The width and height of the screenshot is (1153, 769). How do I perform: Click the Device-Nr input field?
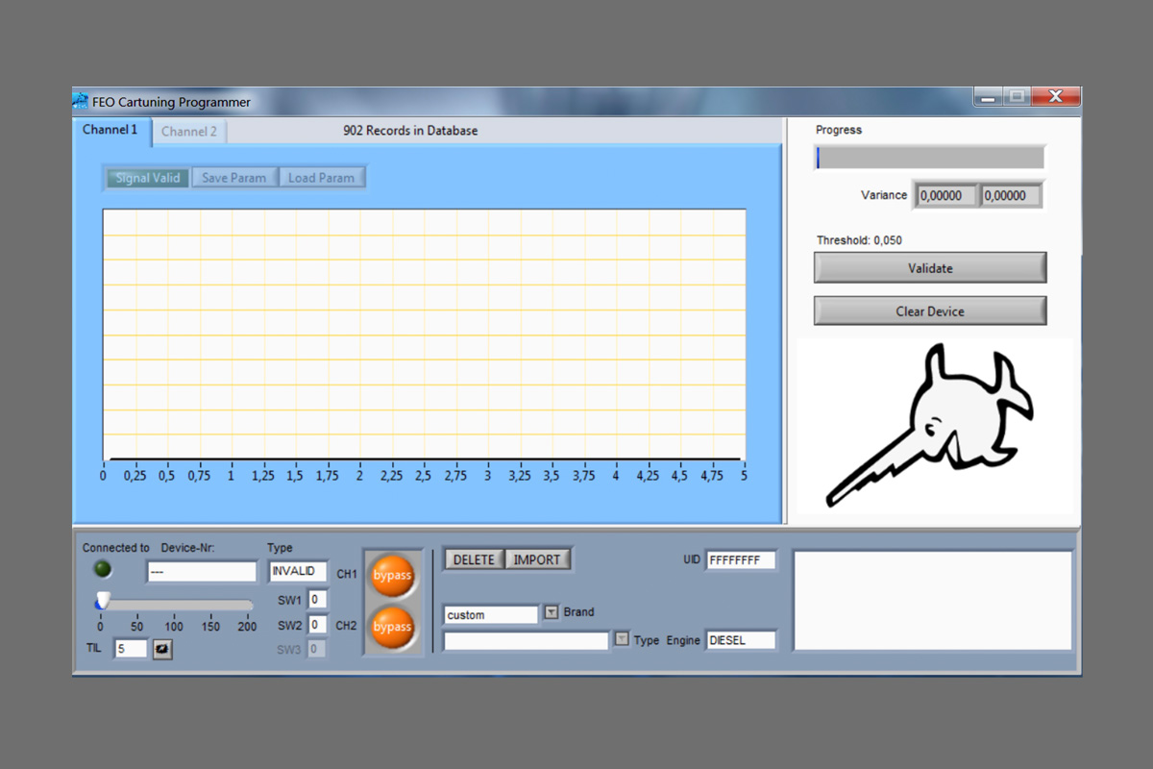[202, 572]
